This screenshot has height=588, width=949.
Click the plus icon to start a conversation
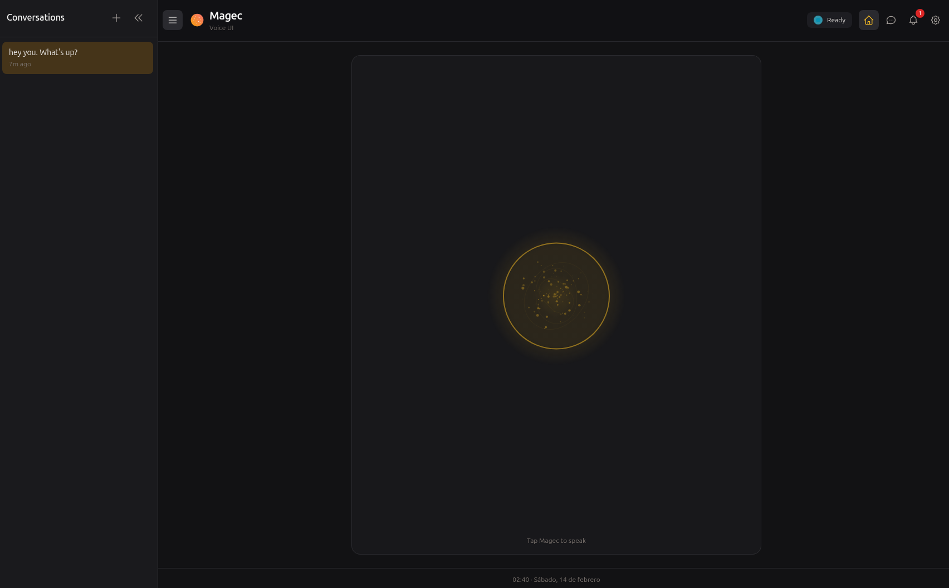[x=116, y=17]
